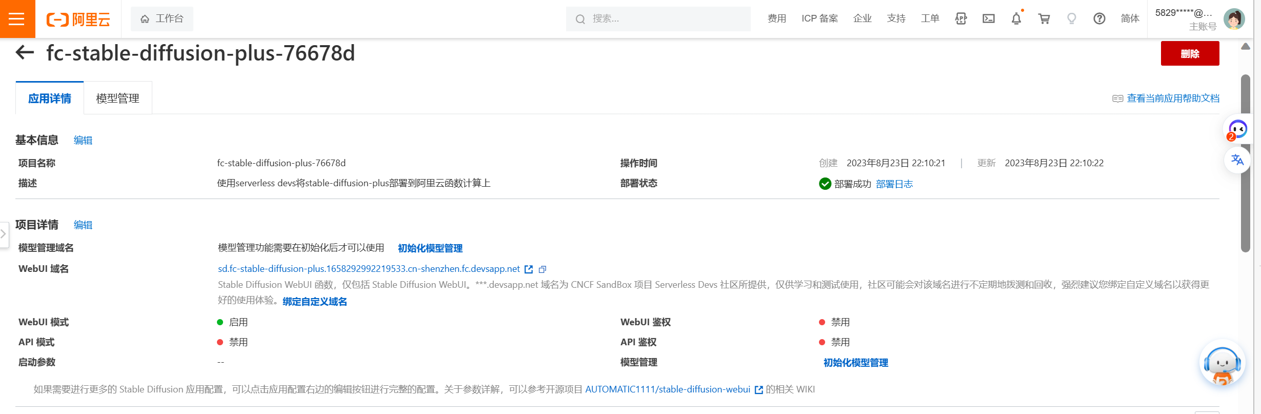Click the 5829*****@ account name

[1184, 13]
